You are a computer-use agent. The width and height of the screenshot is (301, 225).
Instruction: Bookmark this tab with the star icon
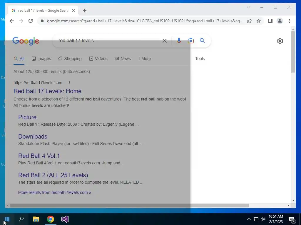(x=259, y=21)
